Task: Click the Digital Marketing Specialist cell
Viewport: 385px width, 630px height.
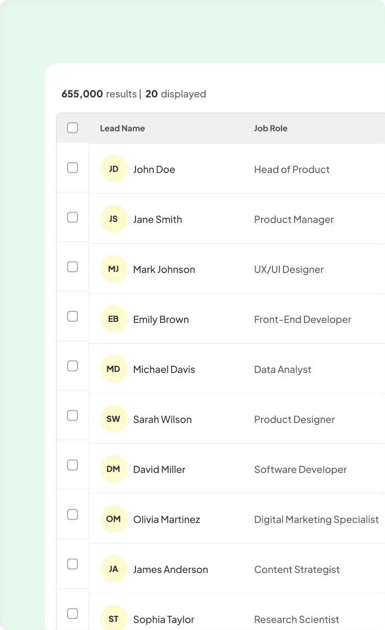Action: [316, 520]
